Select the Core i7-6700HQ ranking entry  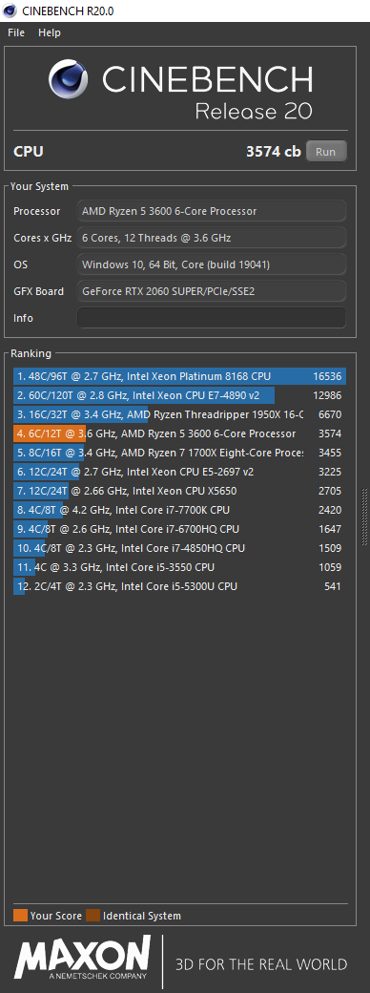[179, 529]
